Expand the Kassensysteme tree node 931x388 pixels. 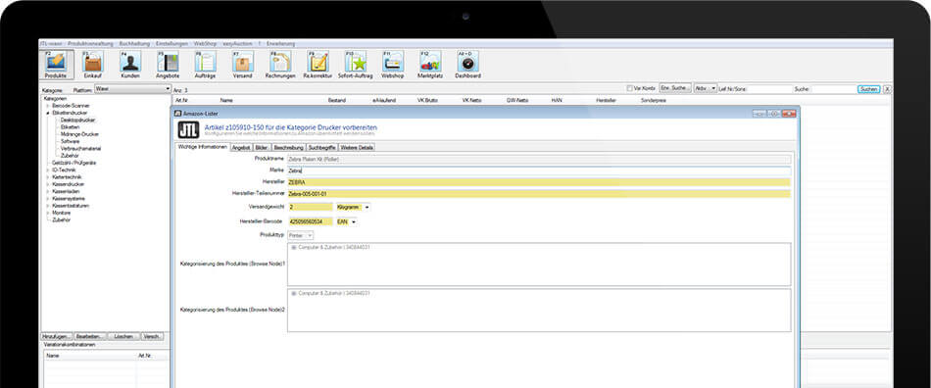click(x=47, y=198)
